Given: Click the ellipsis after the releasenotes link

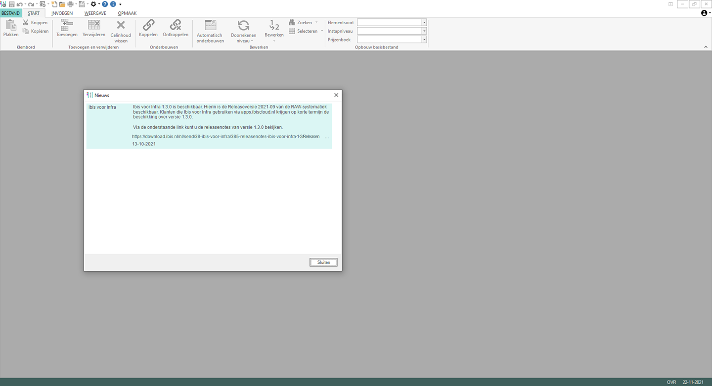Looking at the screenshot, I should coord(327,137).
